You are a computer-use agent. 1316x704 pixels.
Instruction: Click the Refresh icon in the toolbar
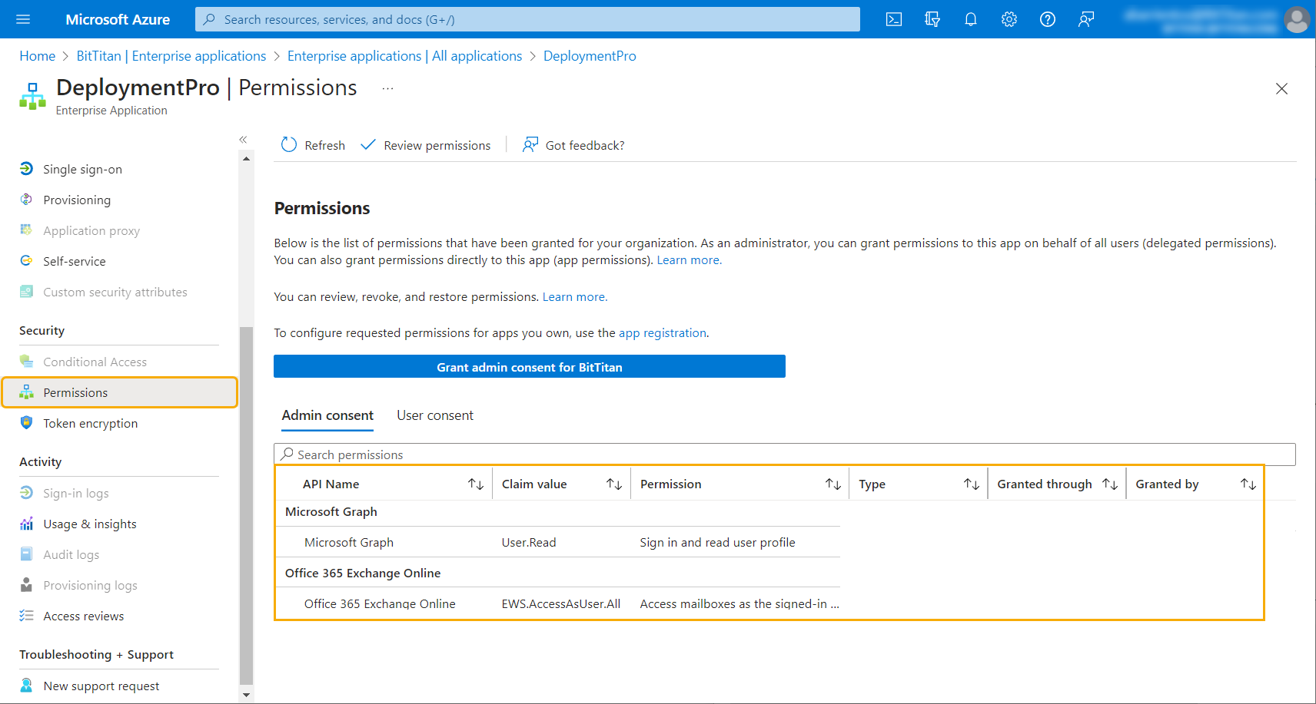tap(289, 144)
